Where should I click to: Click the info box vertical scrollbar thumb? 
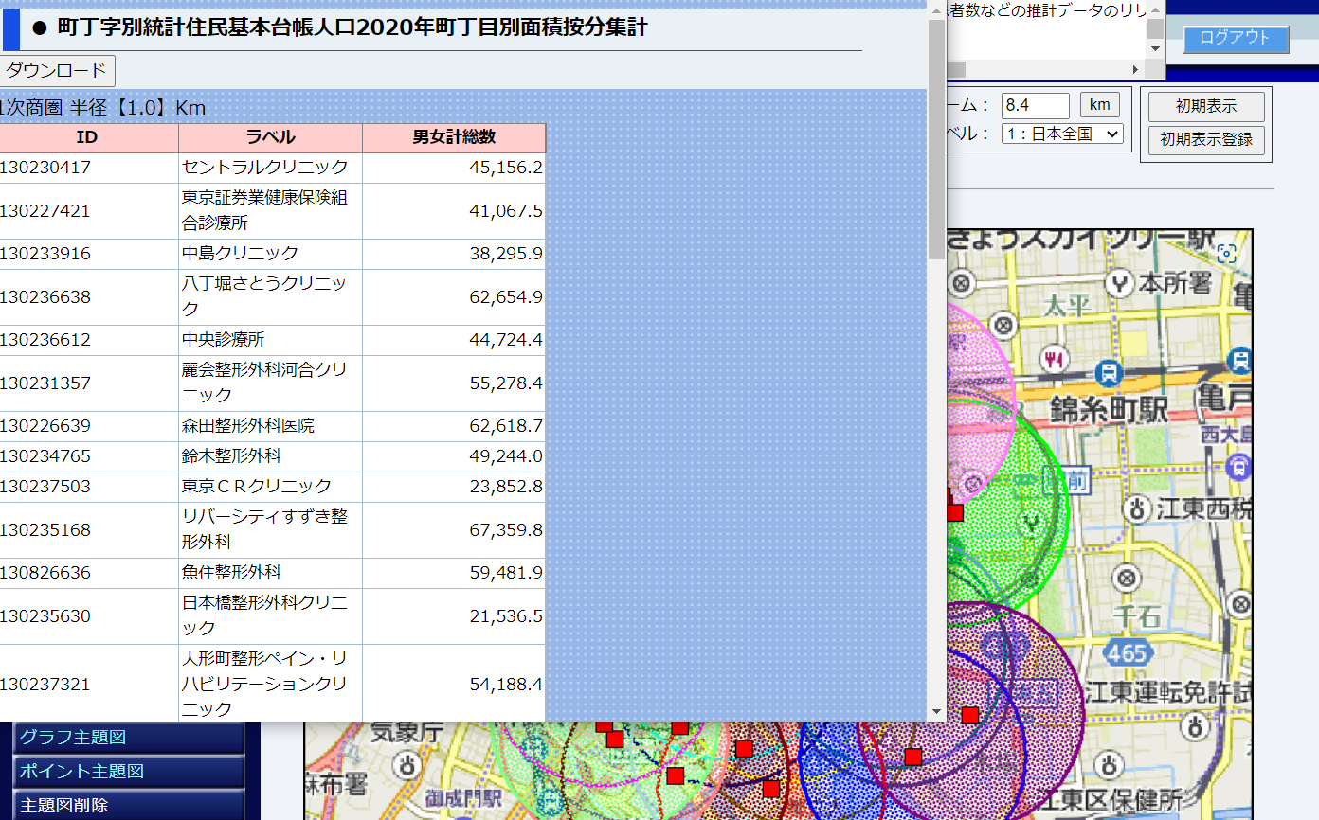(1155, 27)
